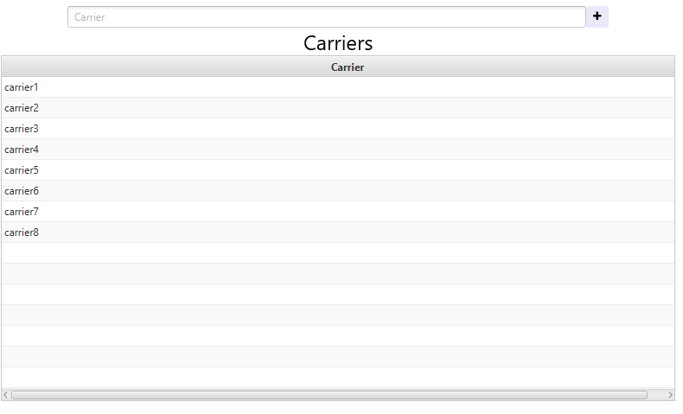
Task: Click second empty row below carrier8
Action: click(x=337, y=274)
